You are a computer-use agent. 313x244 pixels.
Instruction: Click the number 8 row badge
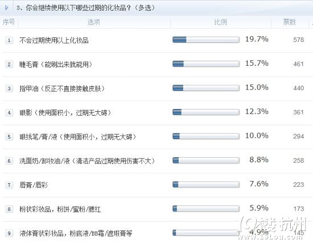tap(9, 209)
